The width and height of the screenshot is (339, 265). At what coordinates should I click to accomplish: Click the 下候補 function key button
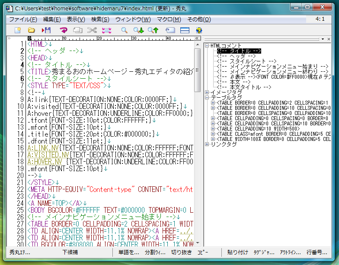click(x=70, y=252)
